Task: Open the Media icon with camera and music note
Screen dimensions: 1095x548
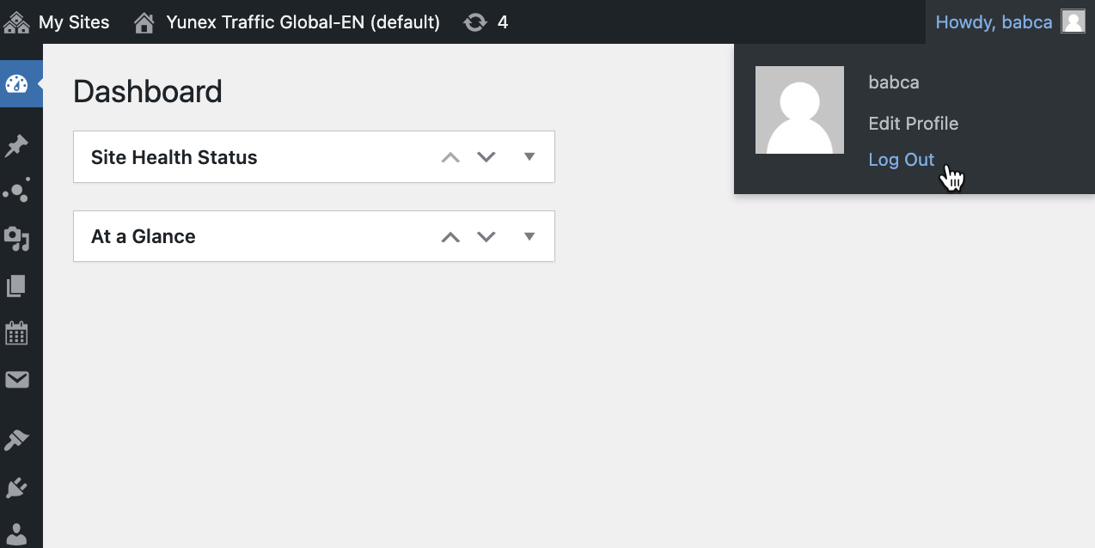Action: (17, 239)
